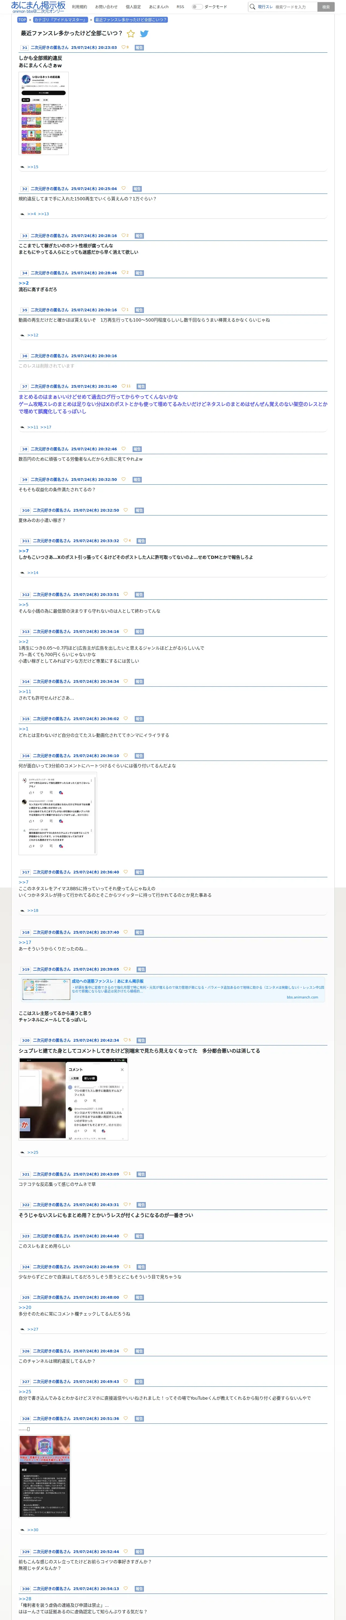Open the RSS link in the header

click(180, 7)
